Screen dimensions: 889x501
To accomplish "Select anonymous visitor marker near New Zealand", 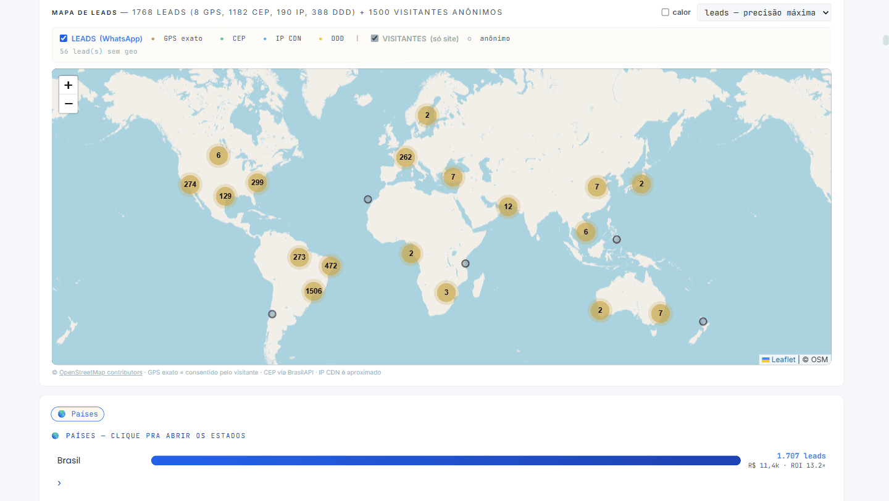I will click(703, 321).
